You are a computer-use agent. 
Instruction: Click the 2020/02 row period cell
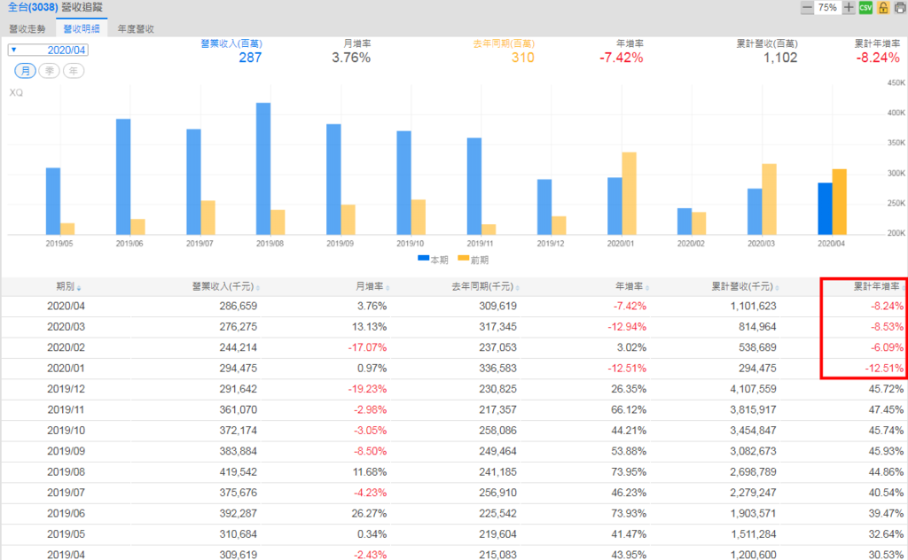click(x=66, y=347)
